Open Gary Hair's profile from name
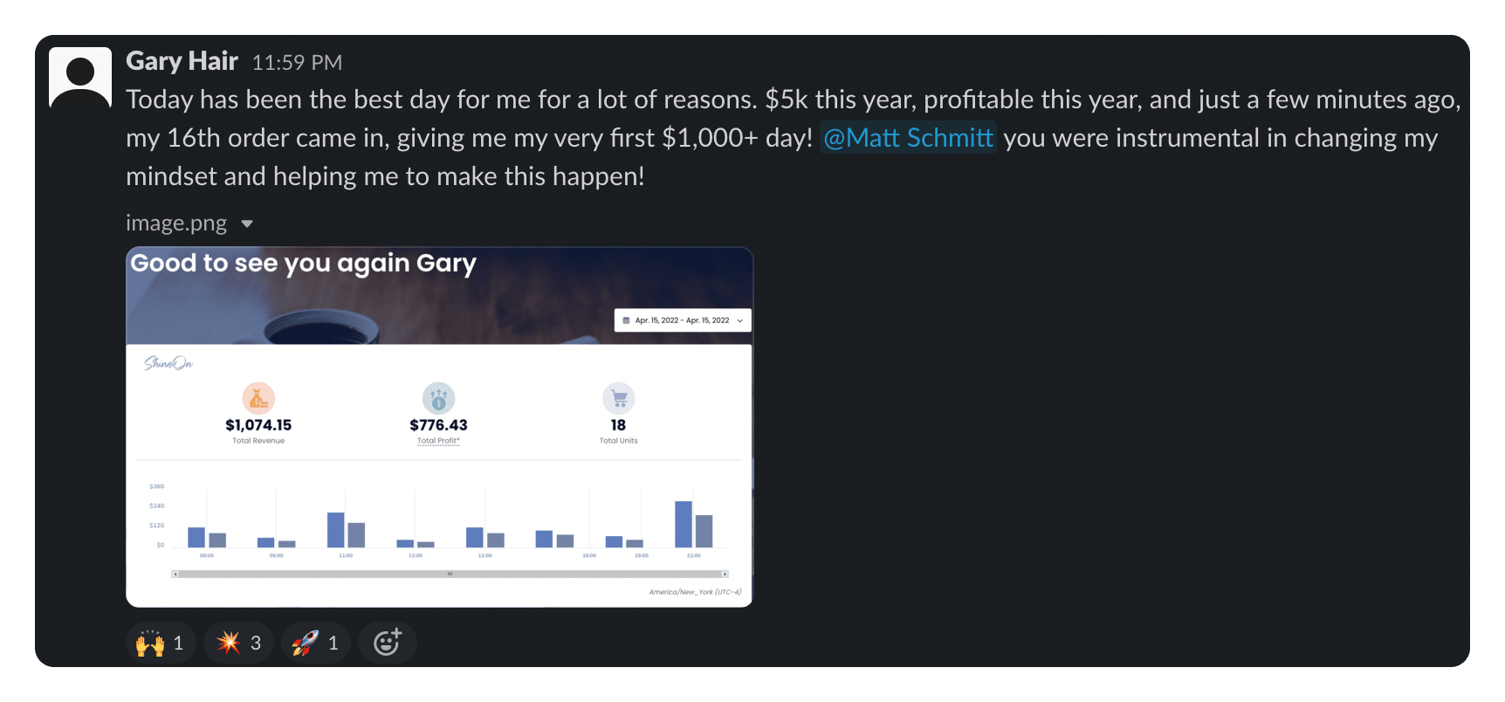 point(182,61)
